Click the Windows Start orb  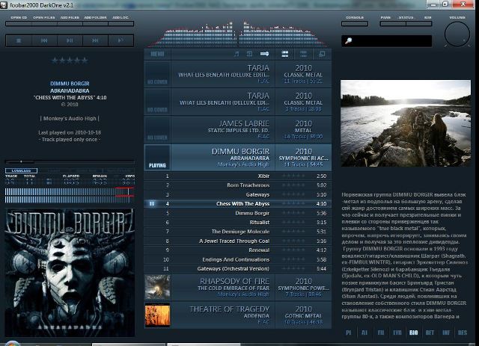12,343
